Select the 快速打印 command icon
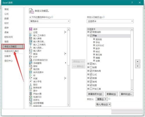Viewport: 145px width, 117px height. tap(31, 97)
